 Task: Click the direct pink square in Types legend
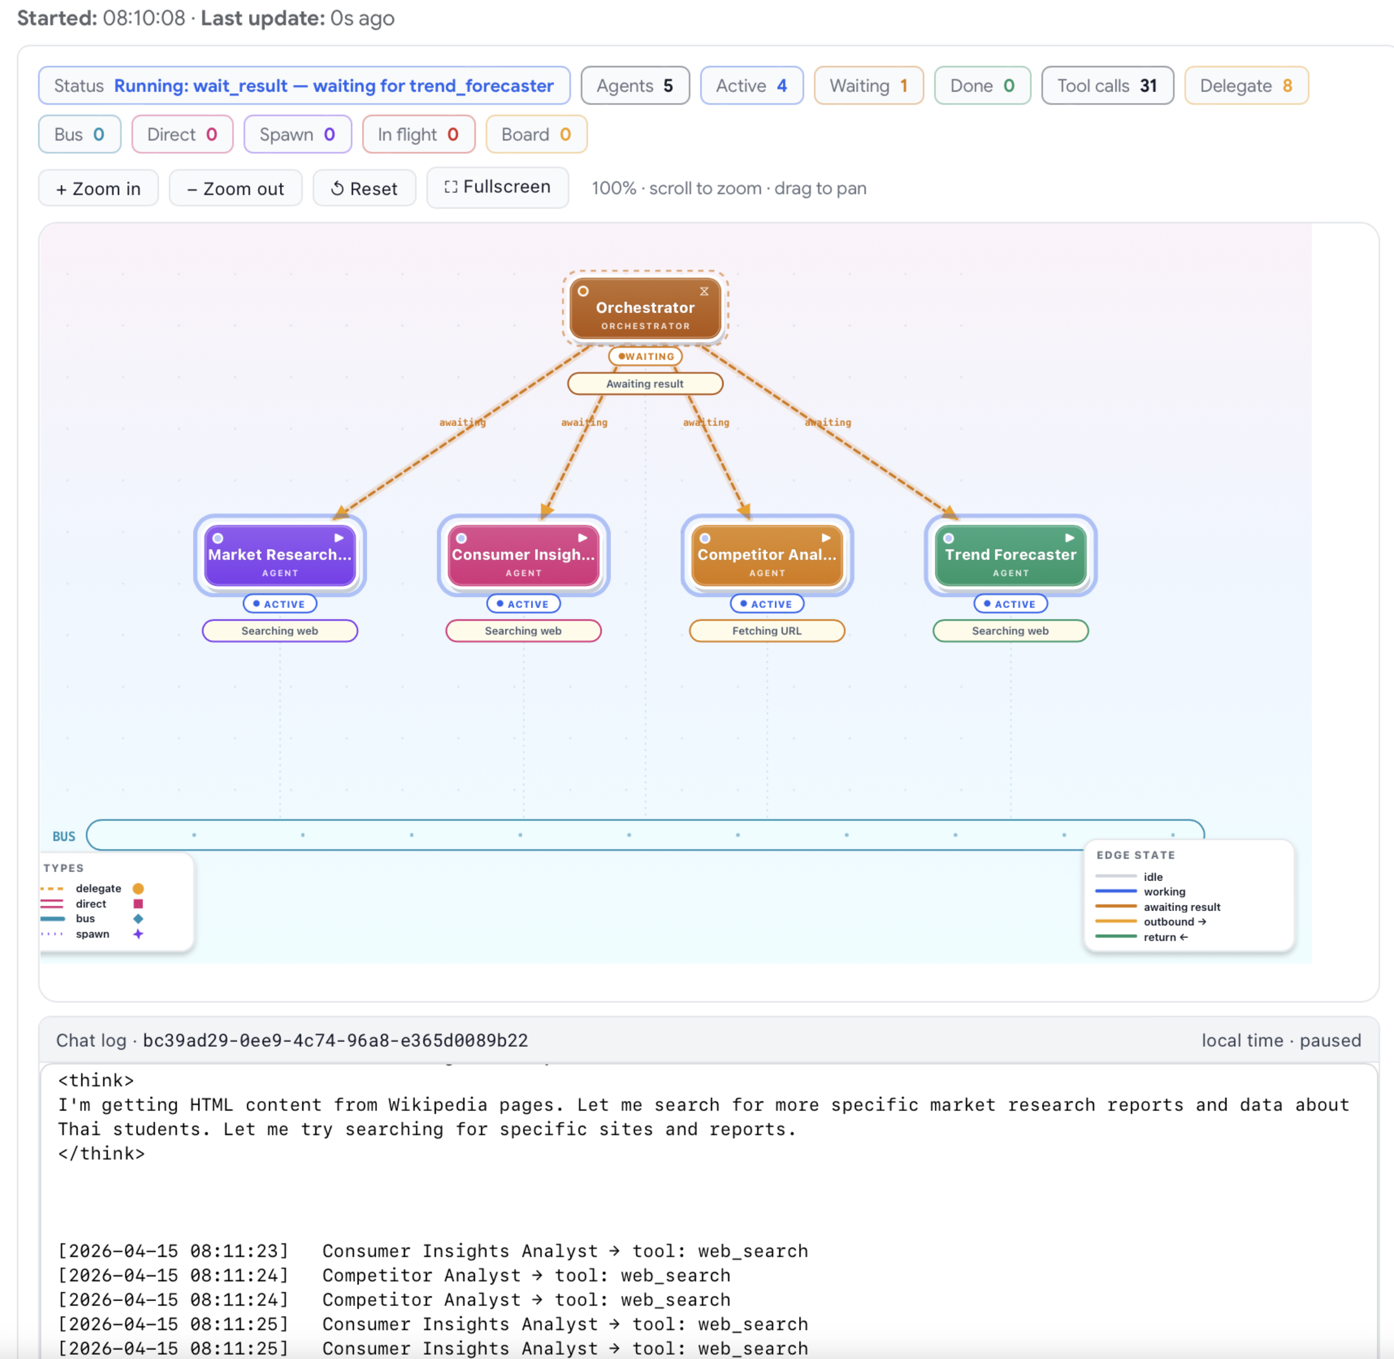point(138,903)
